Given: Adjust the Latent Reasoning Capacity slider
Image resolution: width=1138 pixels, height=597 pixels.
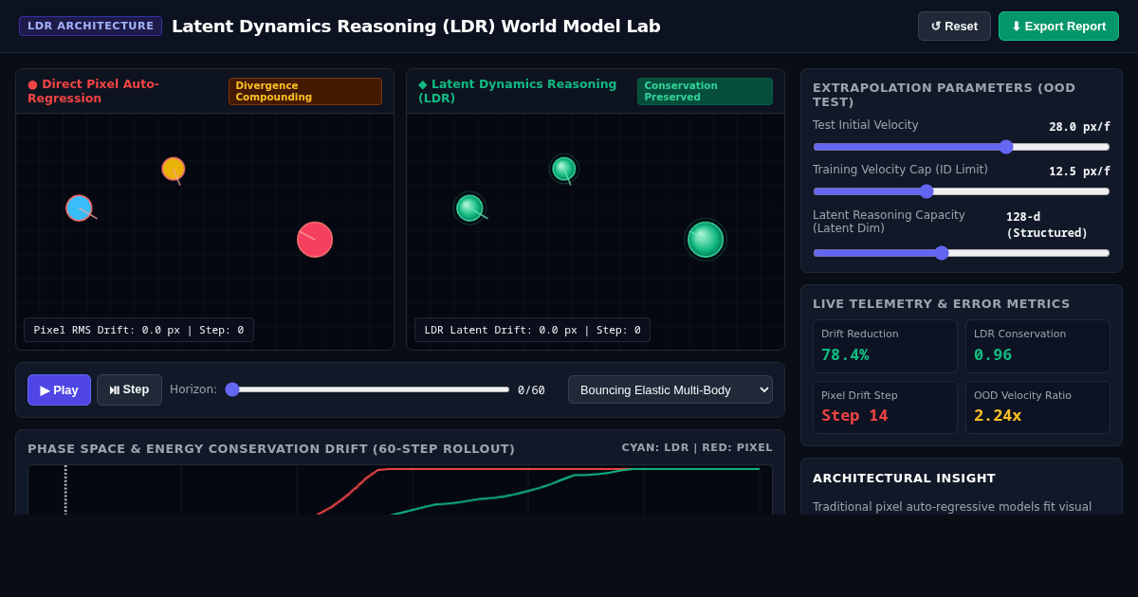Looking at the screenshot, I should click(962, 253).
